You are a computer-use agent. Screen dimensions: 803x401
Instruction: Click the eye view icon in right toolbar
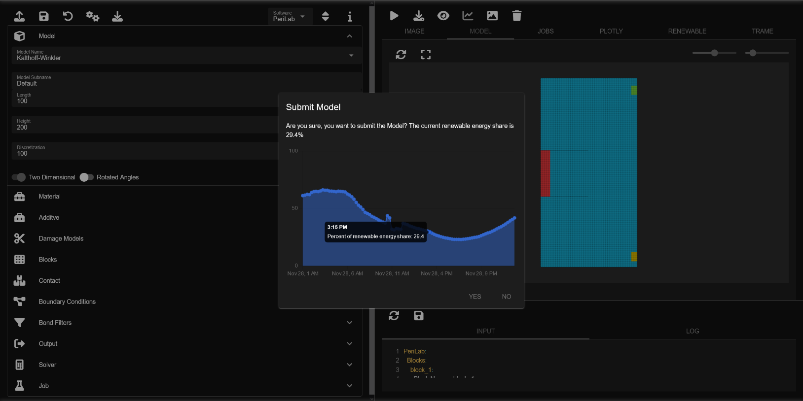(x=443, y=16)
